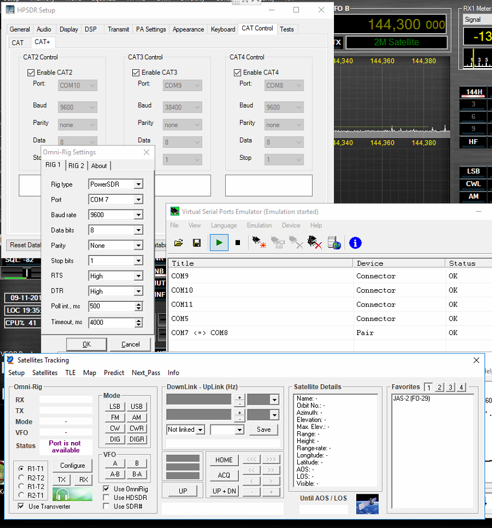Toggle the Use Transverter checkbox
This screenshot has height=528, width=492.
(x=21, y=506)
